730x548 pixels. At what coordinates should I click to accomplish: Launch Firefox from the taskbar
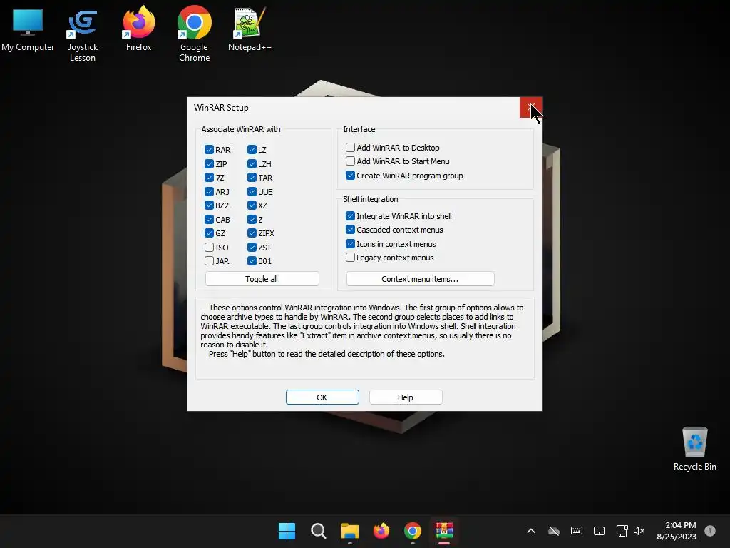tap(381, 531)
